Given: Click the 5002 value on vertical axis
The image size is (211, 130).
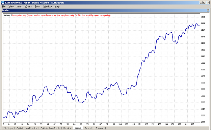Looking at the screenshot, I should click(x=203, y=116).
